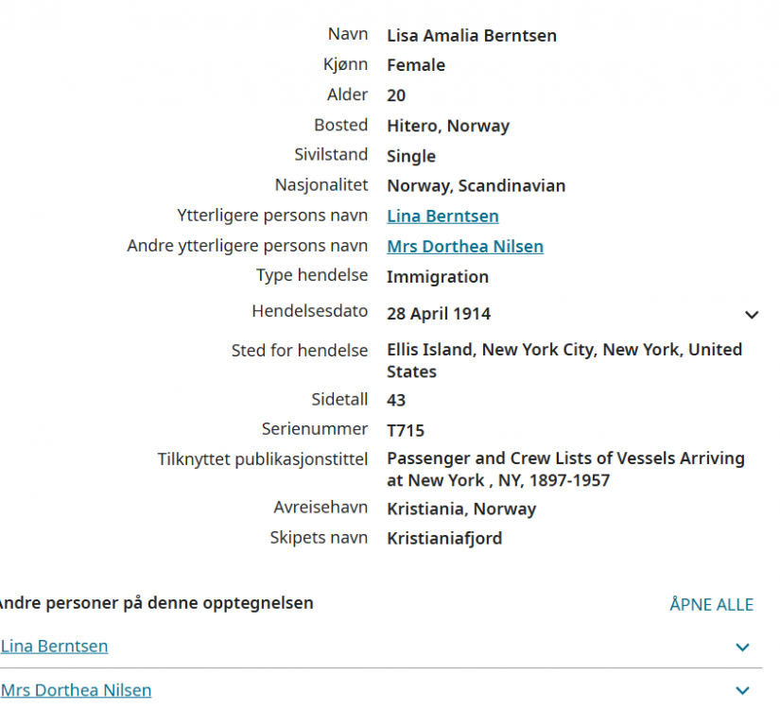Open Lina Berntsen link under Andre personer heading
The height and width of the screenshot is (709, 780).
coord(54,647)
